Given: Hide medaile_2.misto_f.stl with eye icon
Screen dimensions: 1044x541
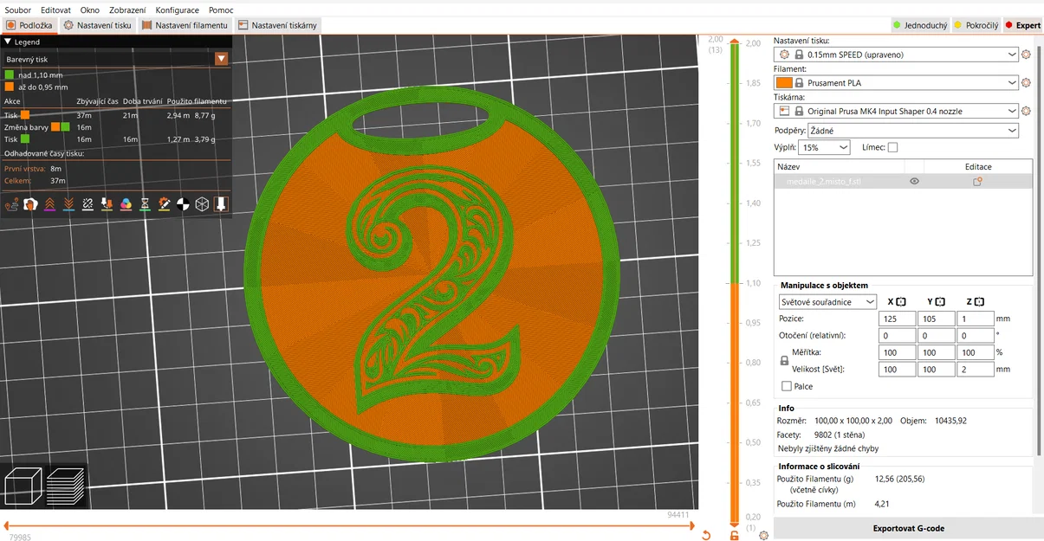Looking at the screenshot, I should (914, 182).
